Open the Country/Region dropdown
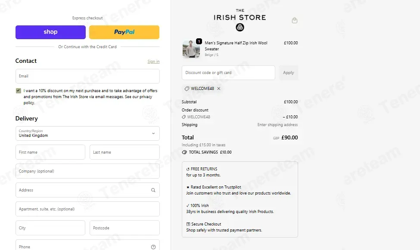Screen dimensions: 420x250 coord(87,133)
